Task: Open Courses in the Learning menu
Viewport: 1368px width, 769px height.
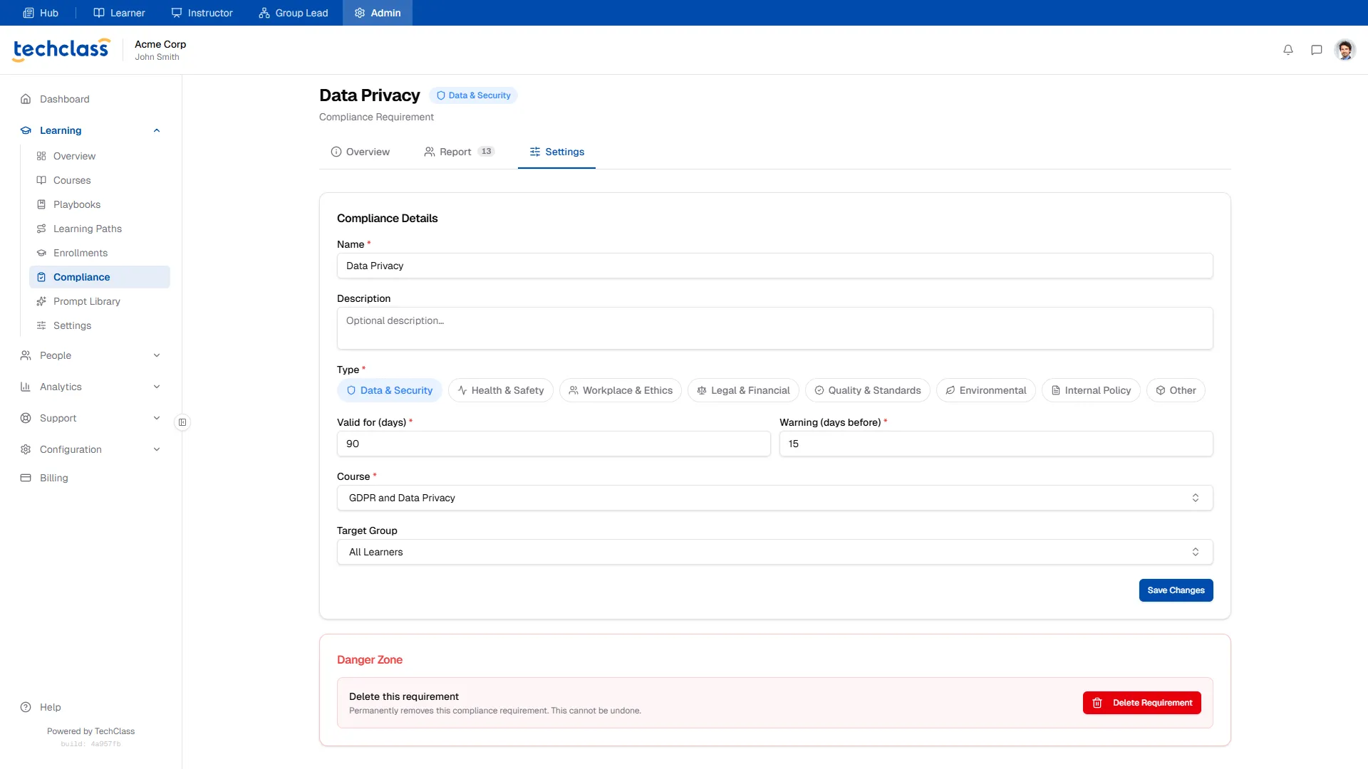Action: [100, 180]
